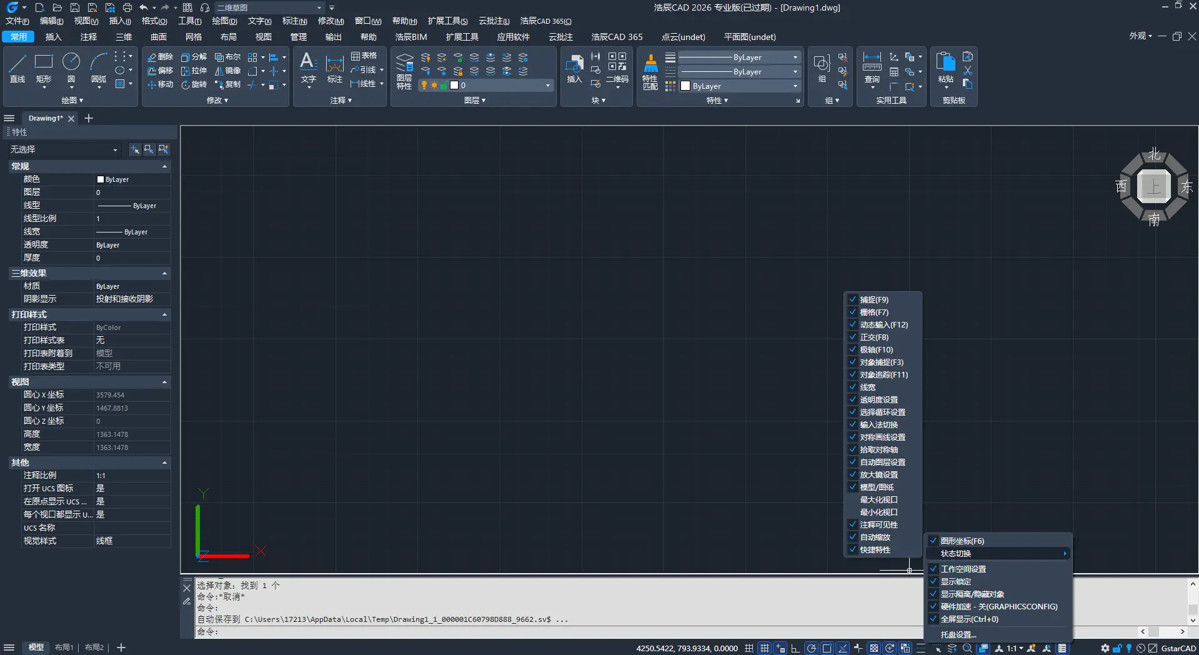Switch to the 注释 ribbon tab
Viewport: 1199px width, 655px height.
click(89, 37)
